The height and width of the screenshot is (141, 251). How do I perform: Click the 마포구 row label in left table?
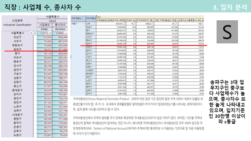pos(17,58)
